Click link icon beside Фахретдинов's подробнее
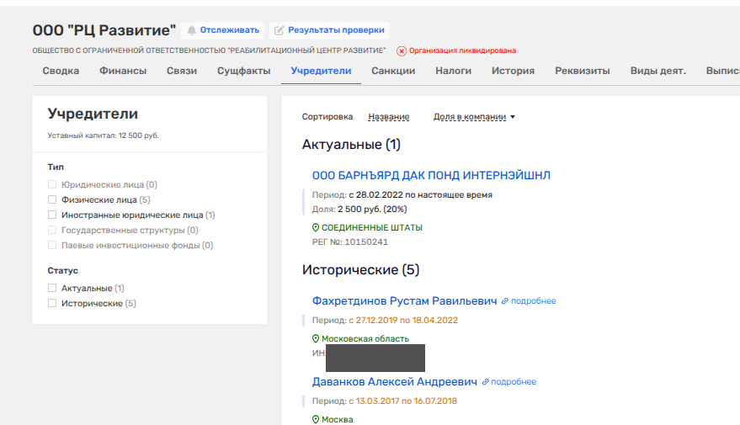 (504, 301)
